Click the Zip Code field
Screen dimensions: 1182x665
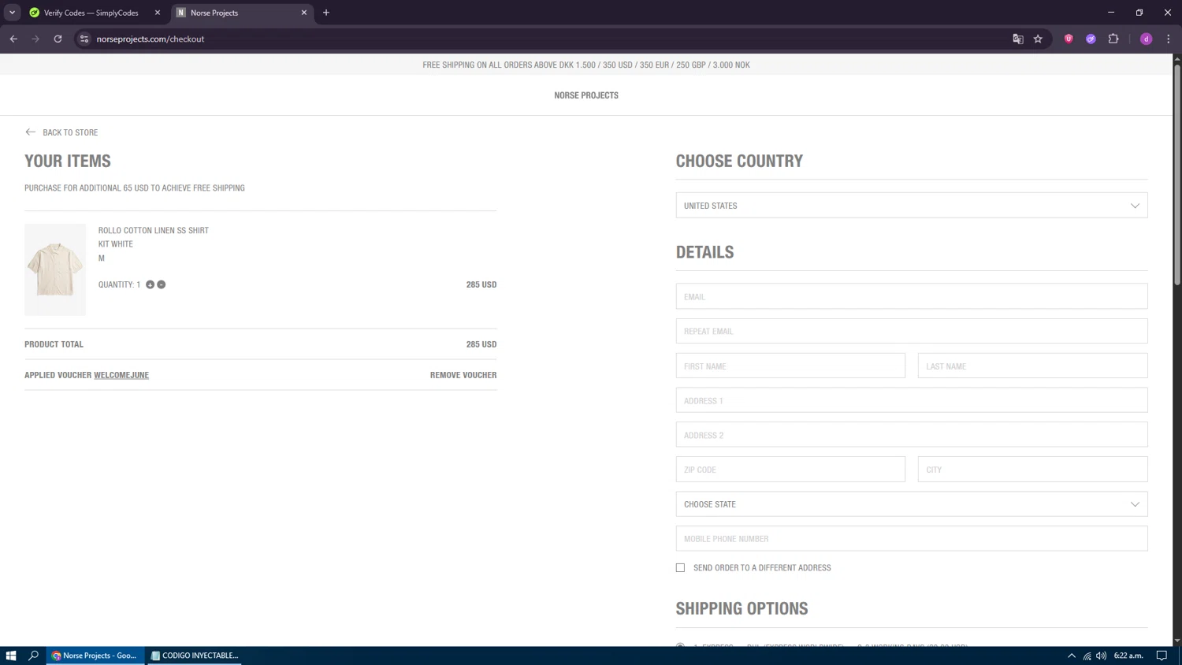point(790,470)
